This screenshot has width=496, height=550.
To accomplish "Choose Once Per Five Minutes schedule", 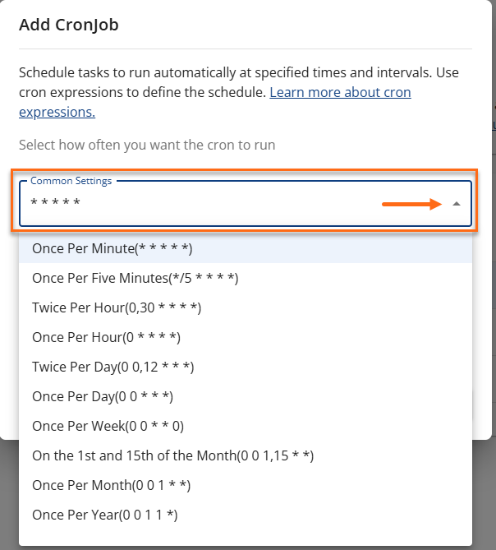I will pyautogui.click(x=135, y=278).
